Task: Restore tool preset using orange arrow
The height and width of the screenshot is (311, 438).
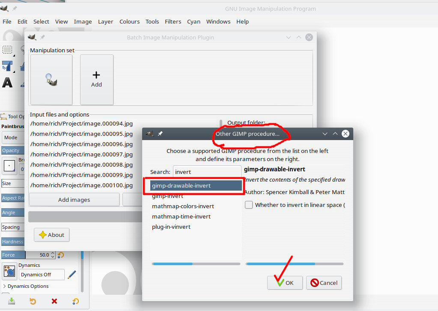Action: pos(33,301)
